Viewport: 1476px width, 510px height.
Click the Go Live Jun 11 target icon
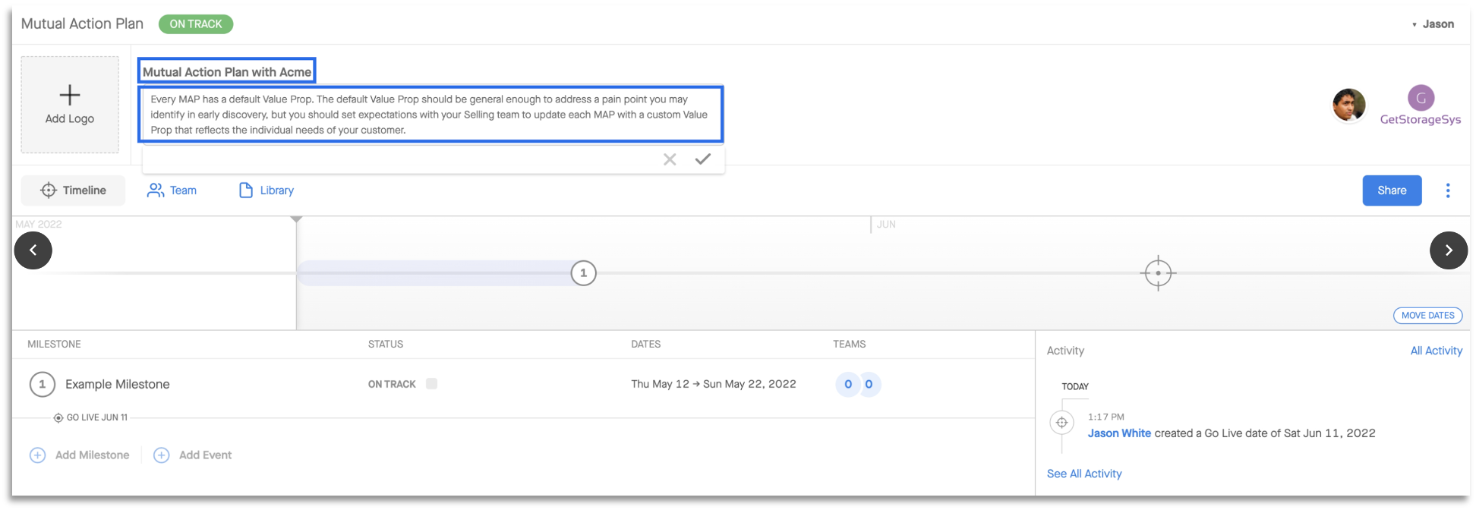tap(58, 418)
